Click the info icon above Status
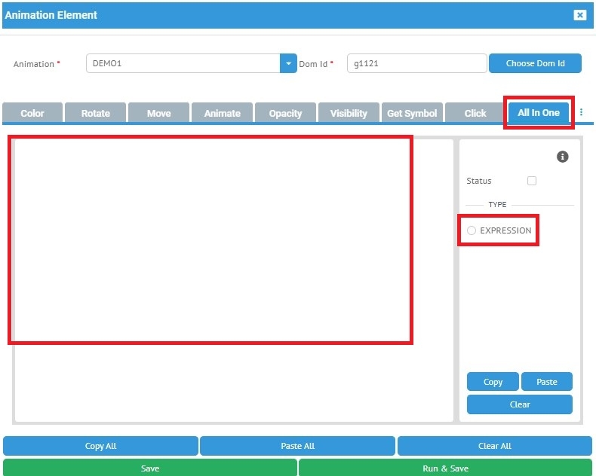Image resolution: width=596 pixels, height=476 pixels. [562, 157]
